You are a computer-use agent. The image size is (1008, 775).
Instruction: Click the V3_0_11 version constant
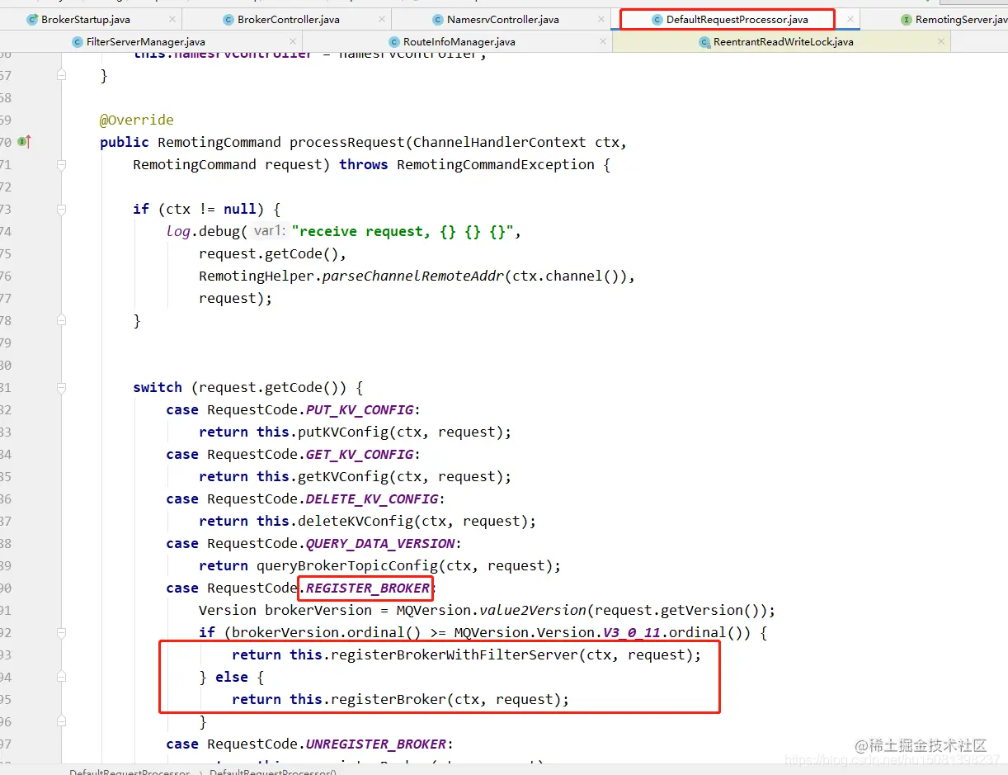pyautogui.click(x=632, y=632)
